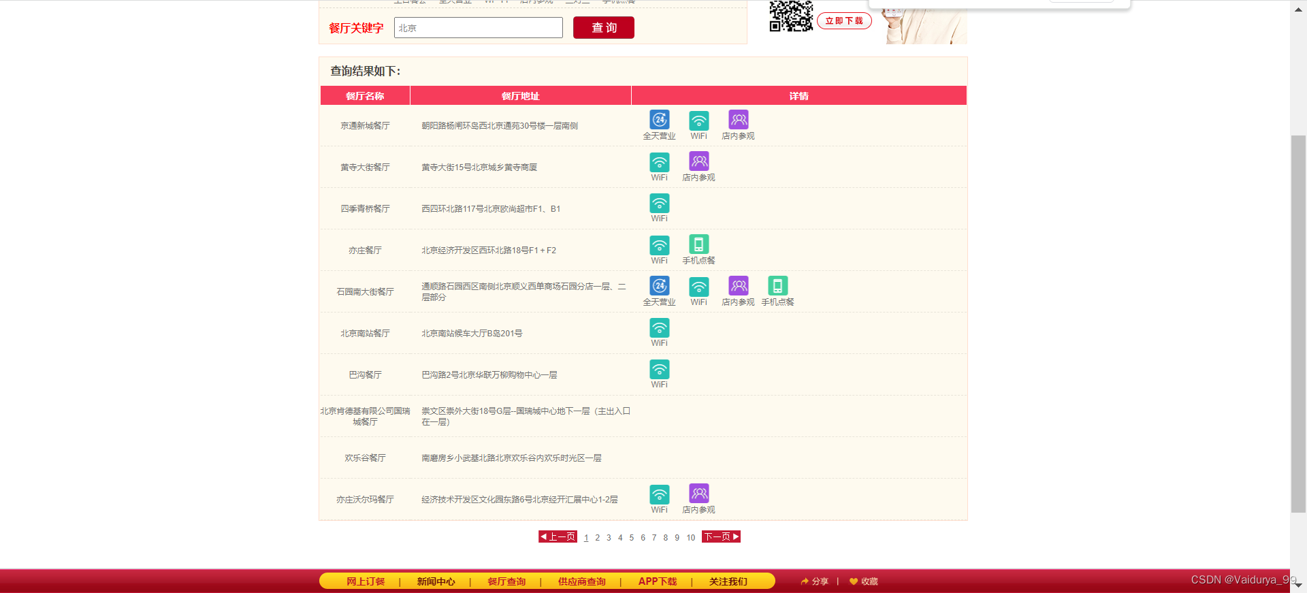Viewport: 1307px width, 593px height.
Task: Open APP下载 in footer menu
Action: pos(658,581)
